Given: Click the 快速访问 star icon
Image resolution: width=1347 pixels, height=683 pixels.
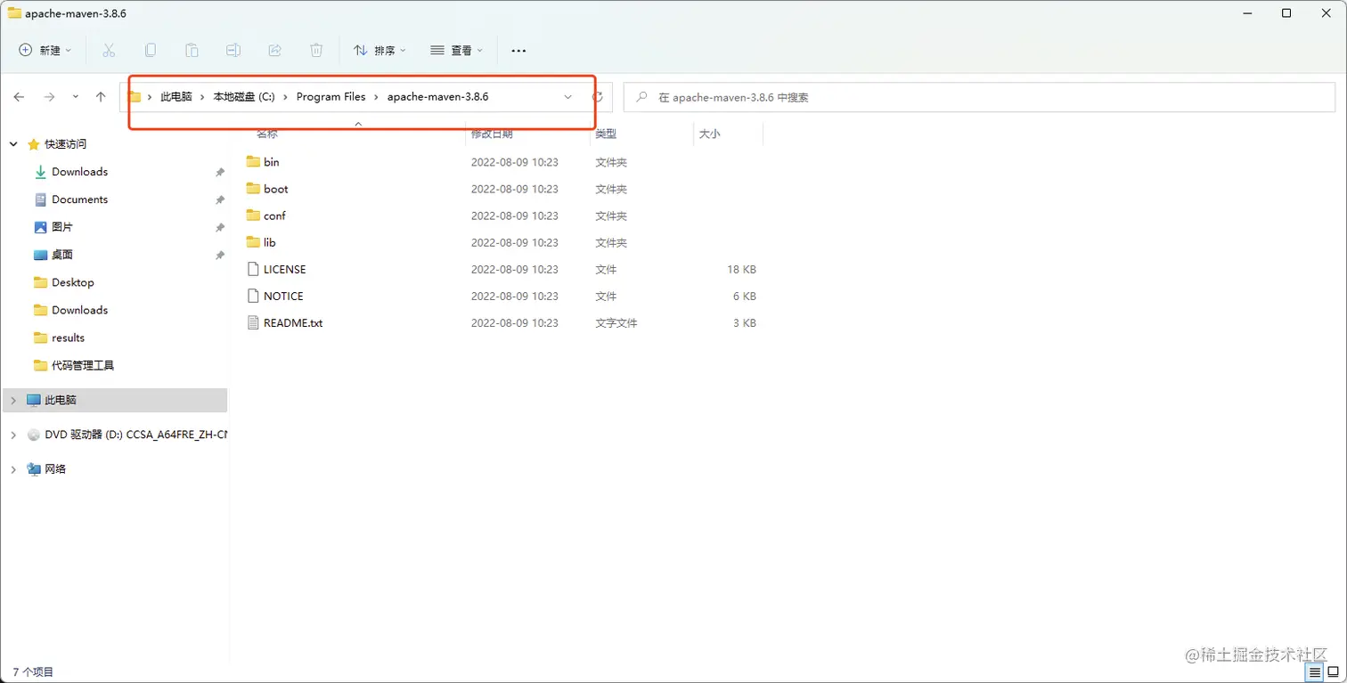Looking at the screenshot, I should coord(34,143).
